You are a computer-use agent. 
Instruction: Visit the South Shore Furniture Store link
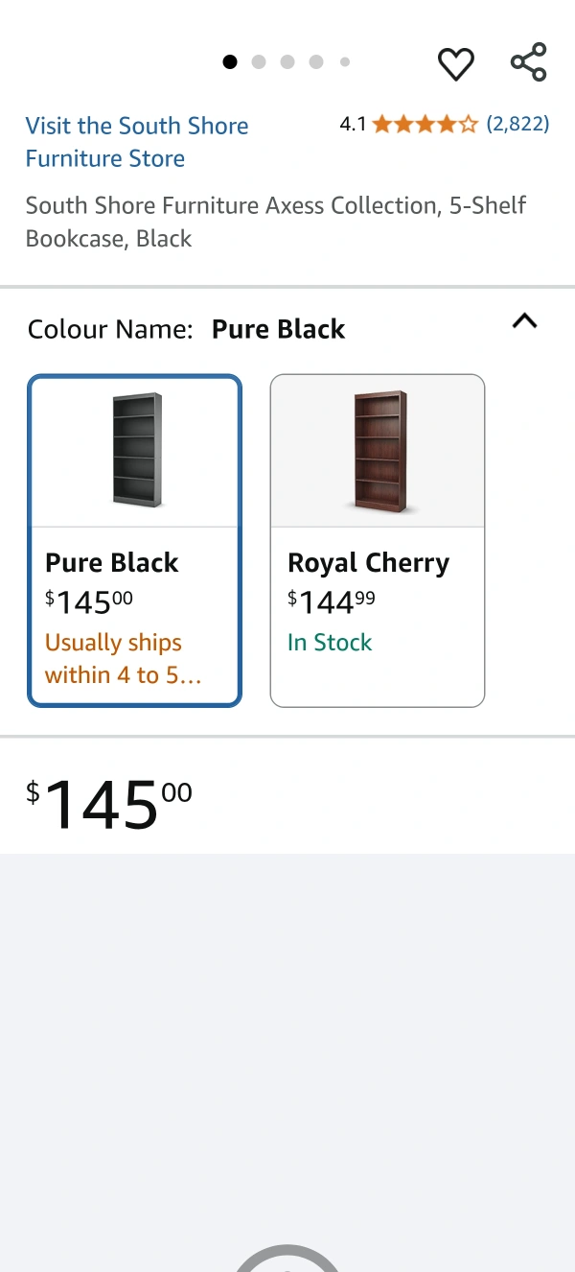pyautogui.click(x=137, y=142)
